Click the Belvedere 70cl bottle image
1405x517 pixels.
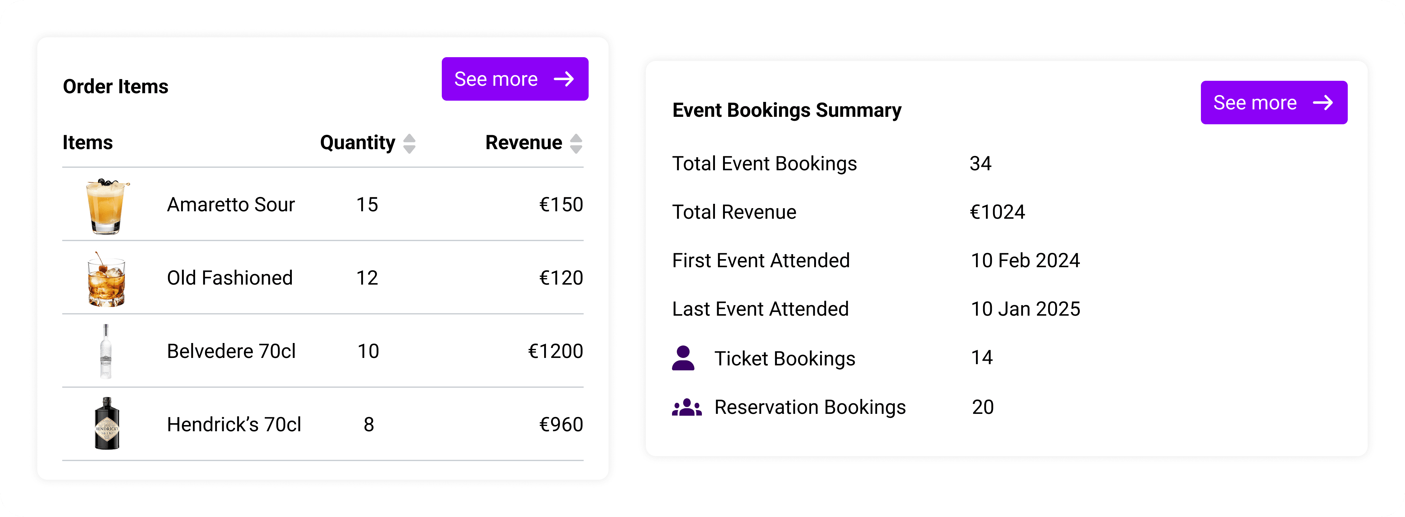coord(106,351)
